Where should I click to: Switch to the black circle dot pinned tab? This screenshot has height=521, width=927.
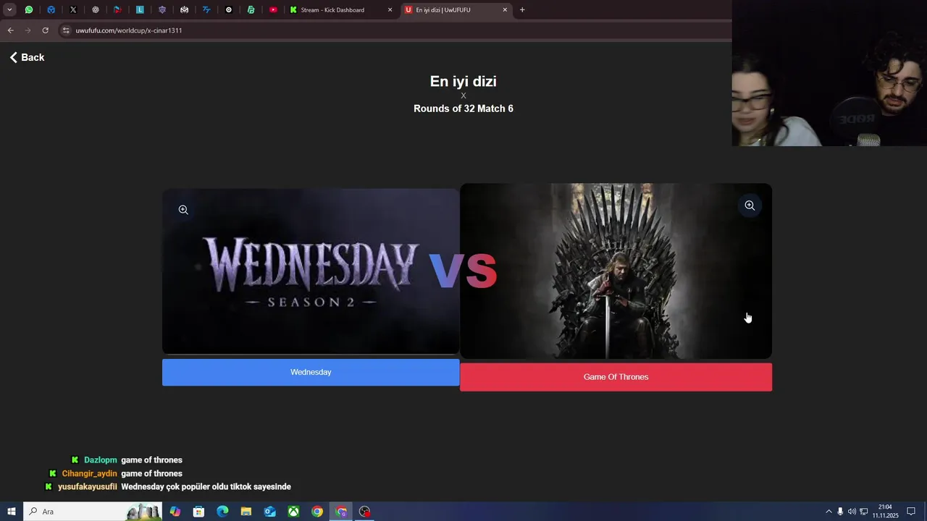click(229, 10)
